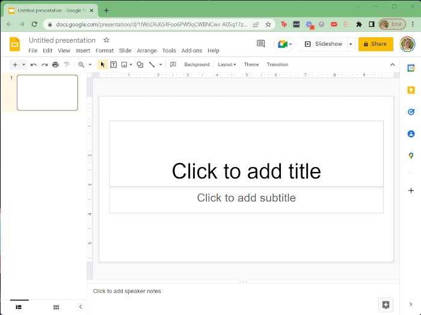Rename the Untitled presentation title
This screenshot has width=421, height=315.
coord(62,40)
